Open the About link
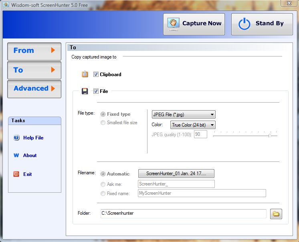The height and width of the screenshot is (242, 299). (30, 155)
